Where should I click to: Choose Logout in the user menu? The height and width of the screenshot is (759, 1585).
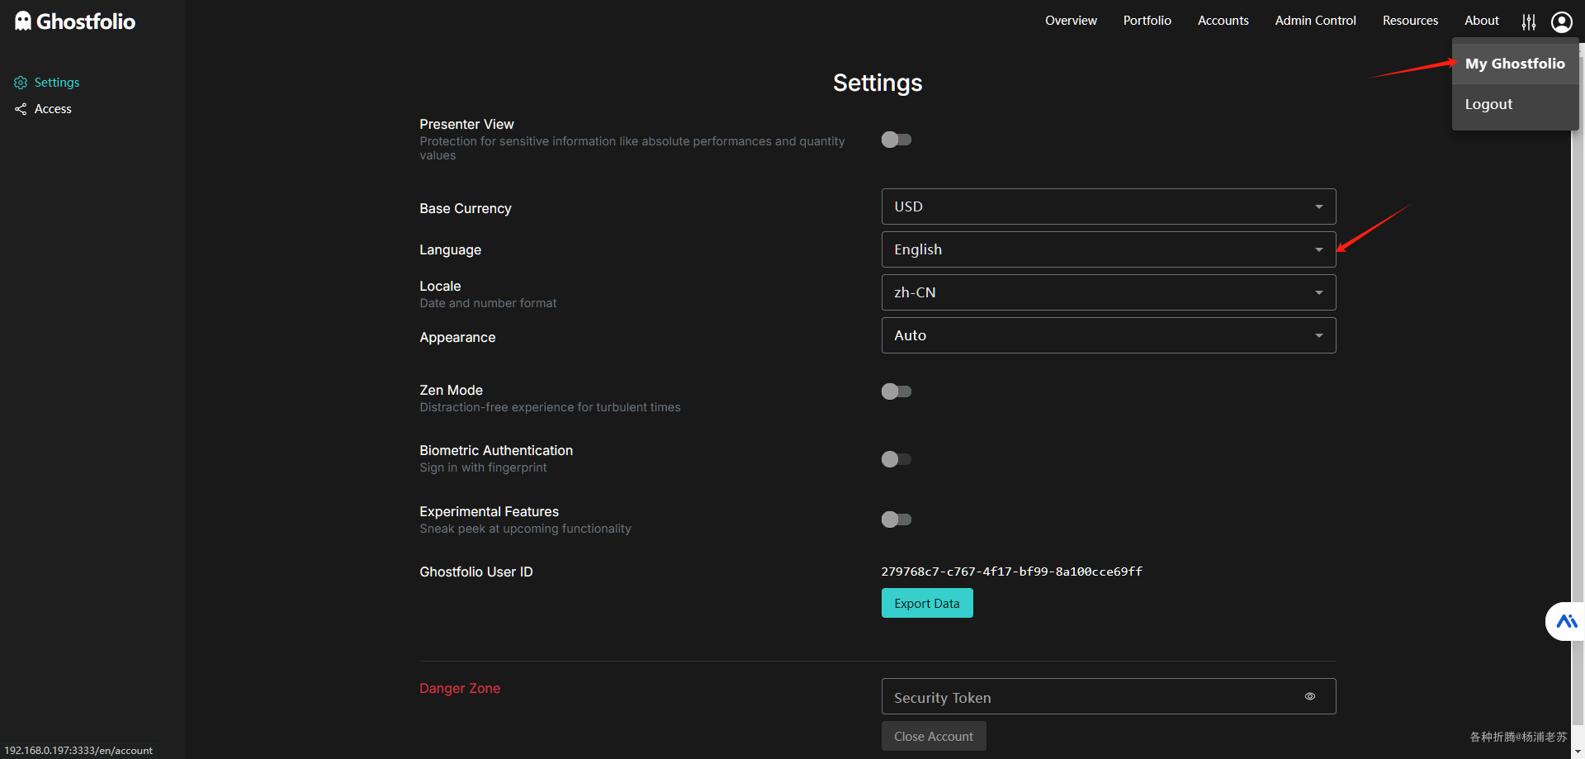(1488, 104)
